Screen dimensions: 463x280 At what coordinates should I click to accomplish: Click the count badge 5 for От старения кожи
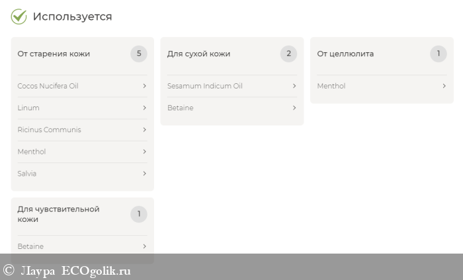coord(139,54)
